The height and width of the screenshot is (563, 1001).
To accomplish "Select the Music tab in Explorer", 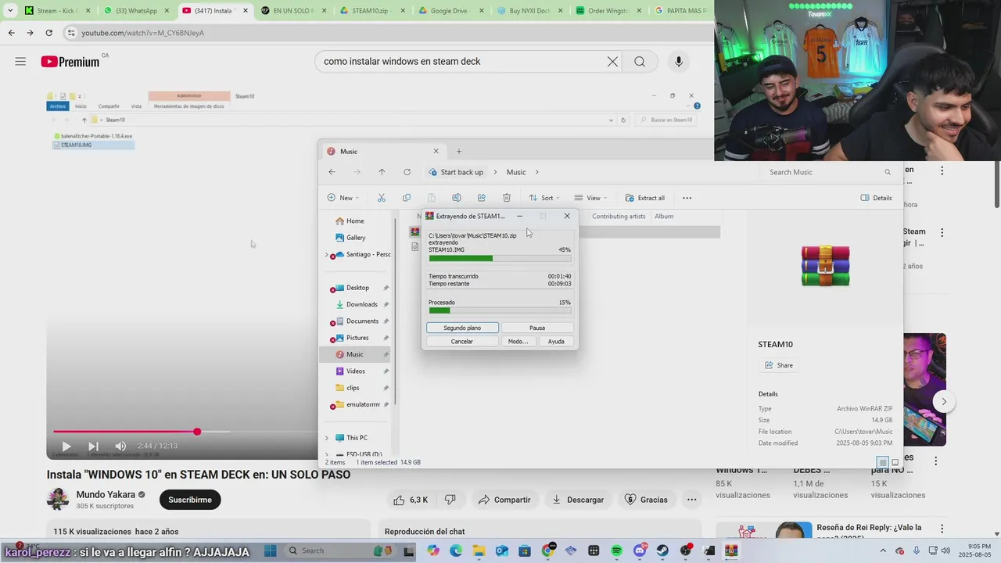I will [x=382, y=152].
